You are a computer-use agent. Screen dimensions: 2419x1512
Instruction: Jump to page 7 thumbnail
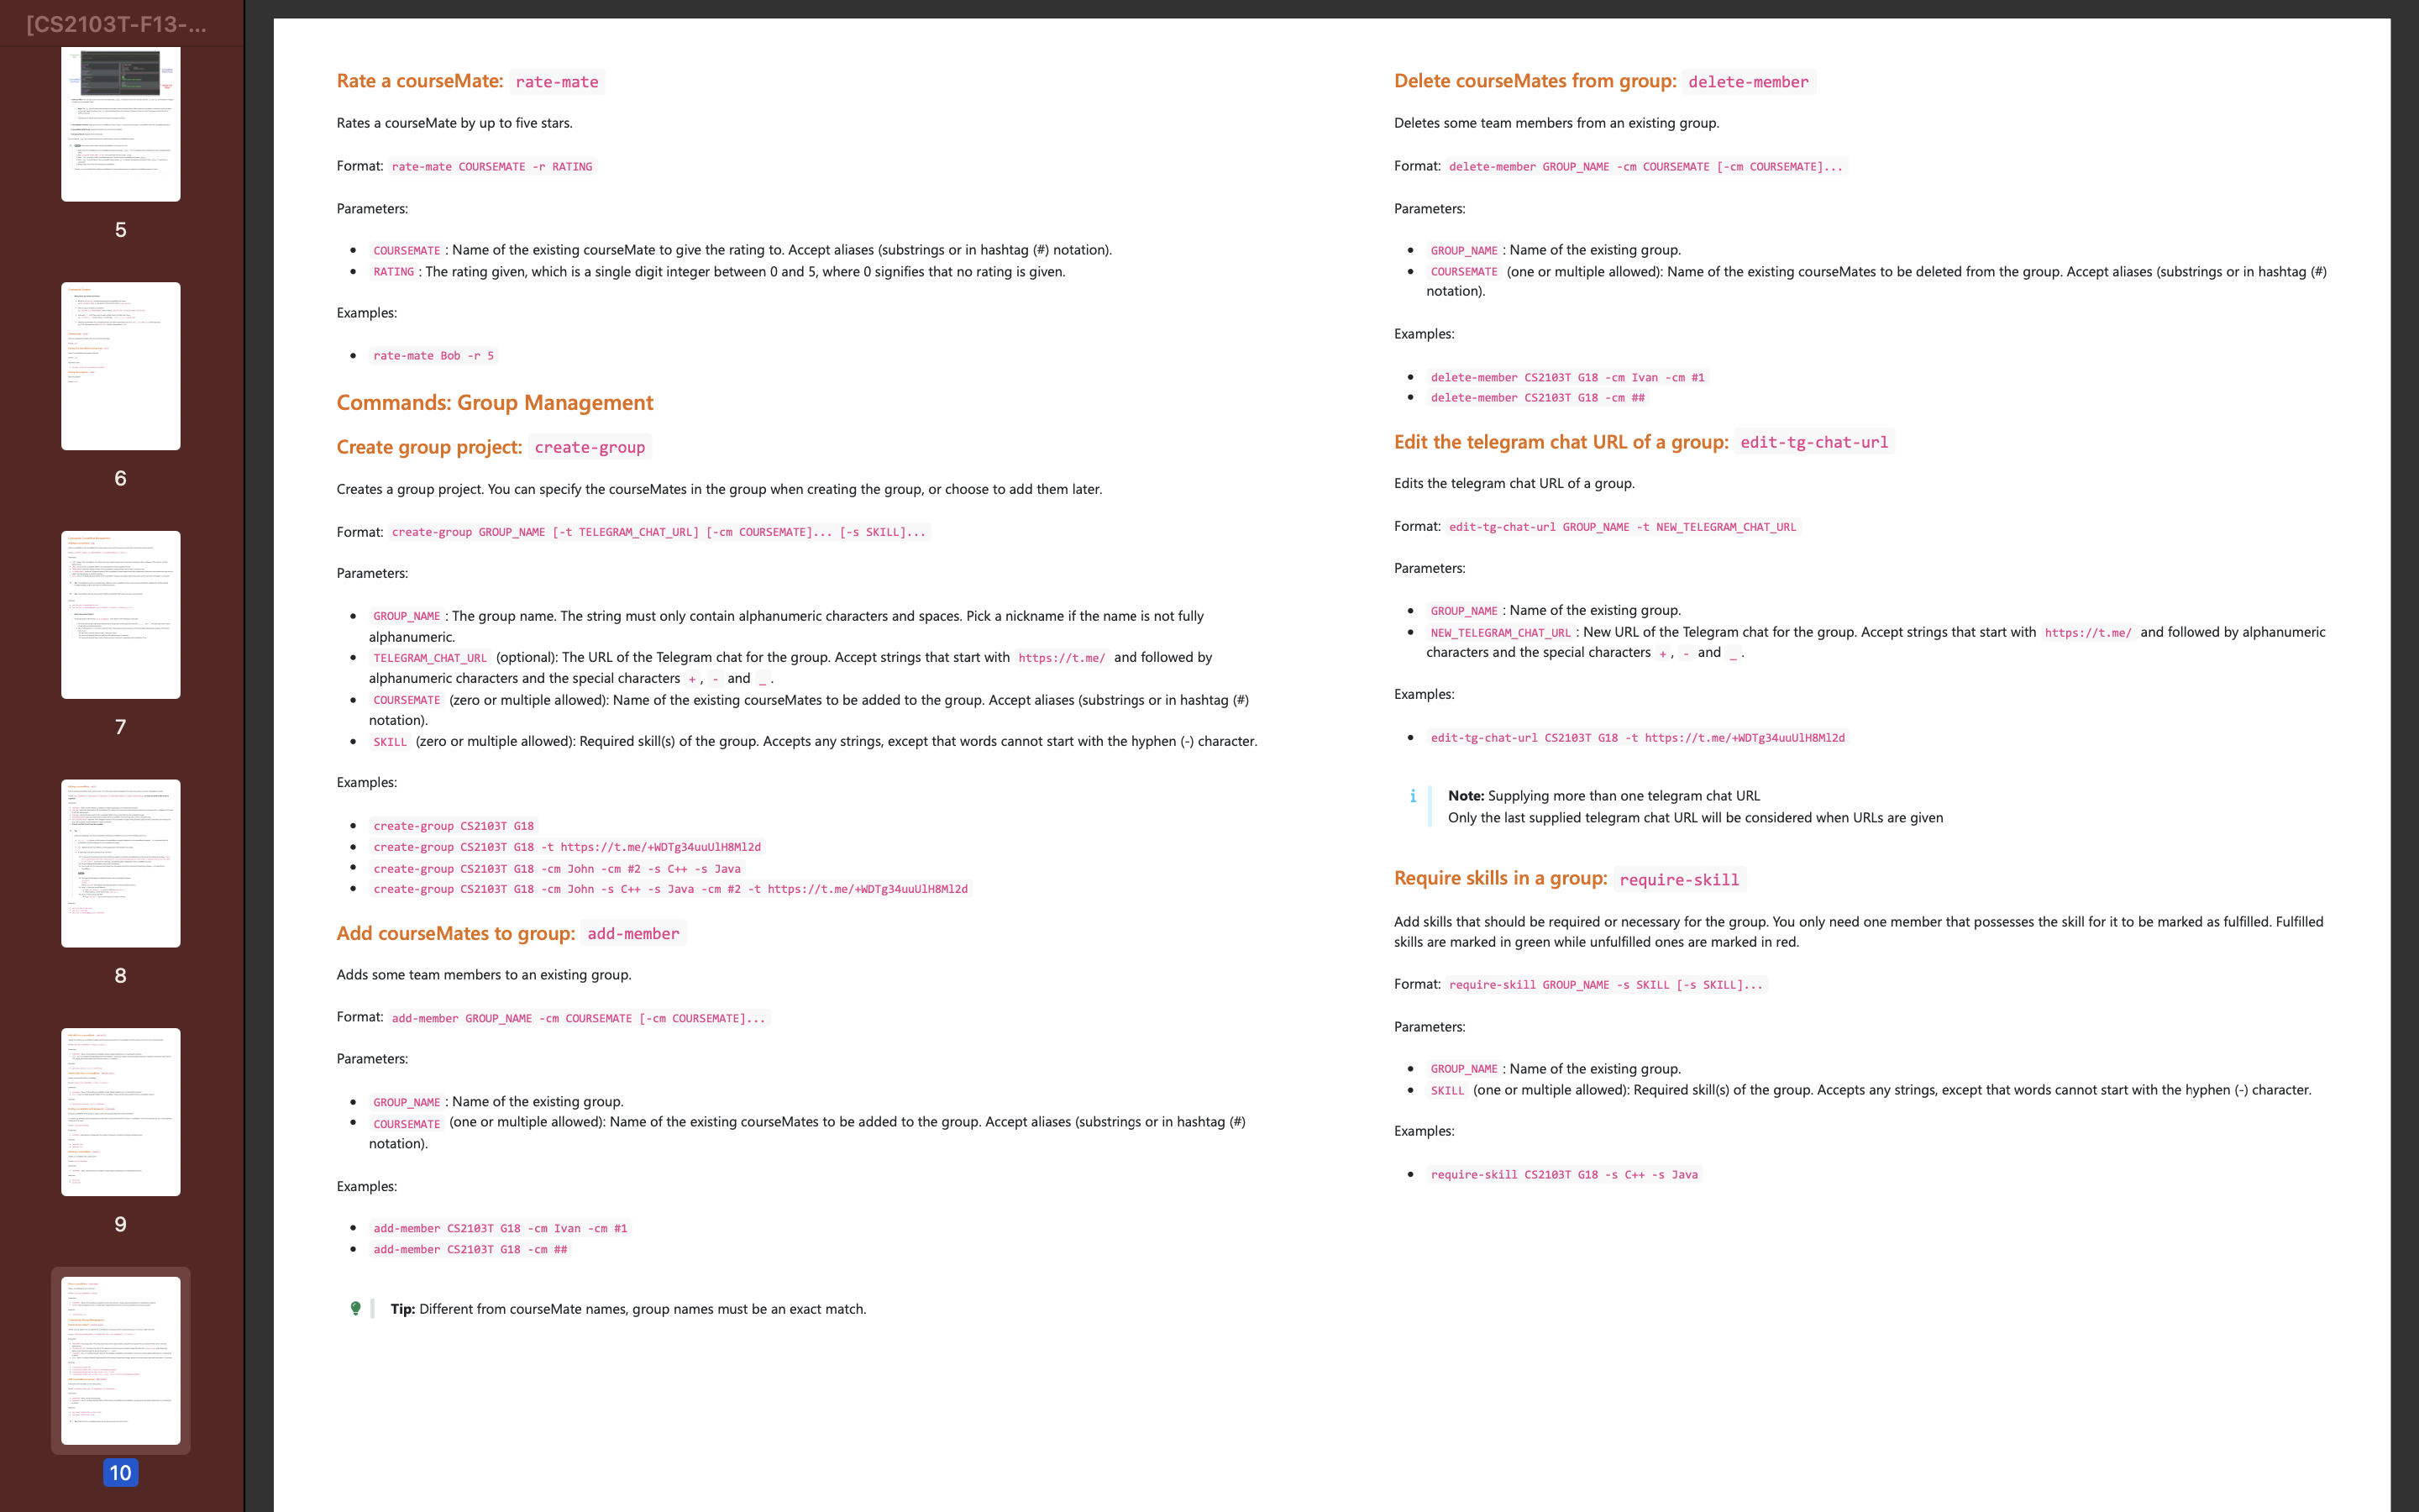(120, 614)
